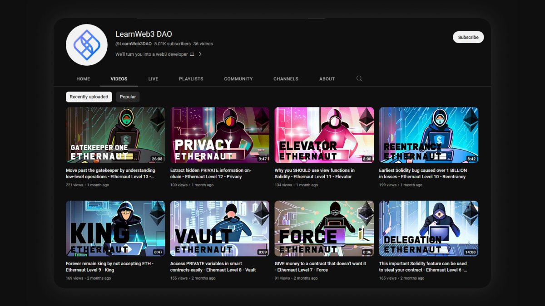The image size is (545, 306).
Task: Click '109 views • 1 month ago' text
Action: [192, 185]
